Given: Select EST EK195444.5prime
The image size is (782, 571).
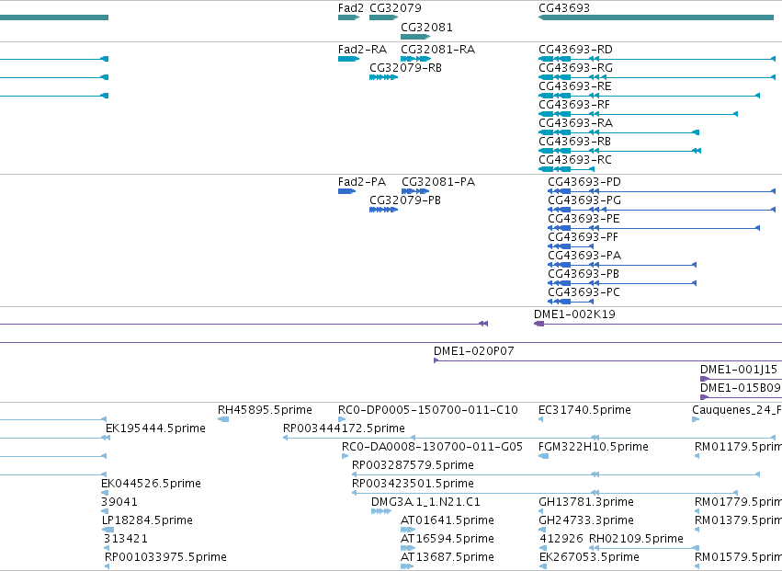Looking at the screenshot, I should point(155,429).
